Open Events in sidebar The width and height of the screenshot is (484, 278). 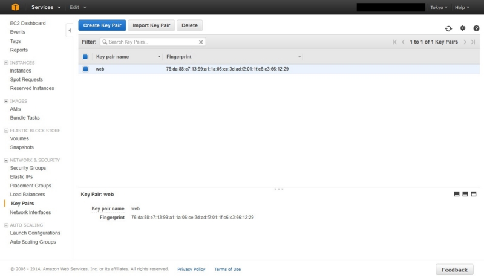click(x=18, y=32)
